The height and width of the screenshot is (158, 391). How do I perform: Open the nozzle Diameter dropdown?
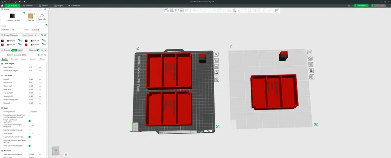(17, 30)
